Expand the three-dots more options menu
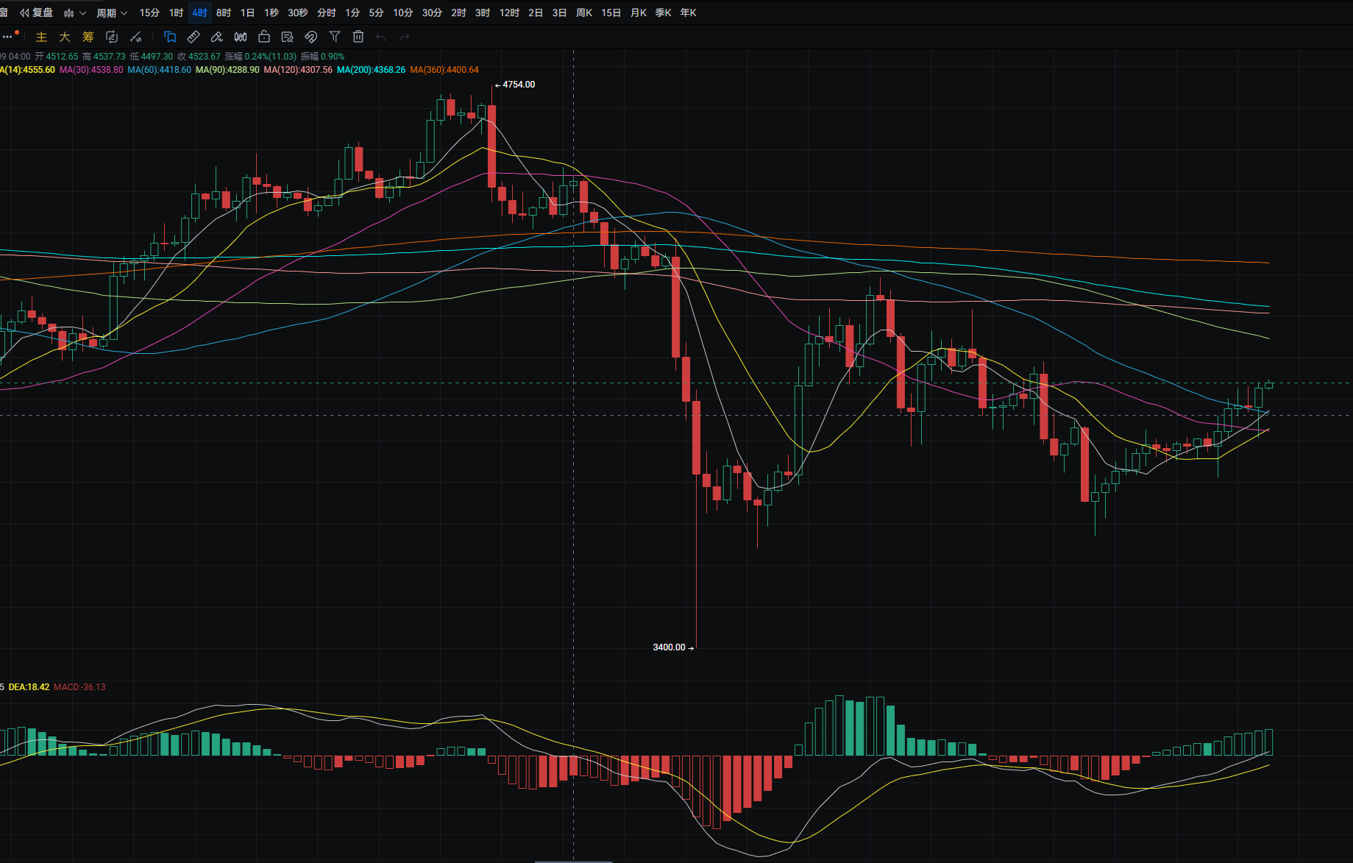 click(x=8, y=37)
